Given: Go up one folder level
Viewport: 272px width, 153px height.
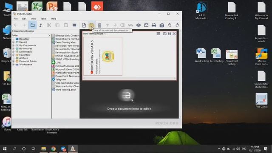Looking at the screenshot, I should tap(41, 25).
